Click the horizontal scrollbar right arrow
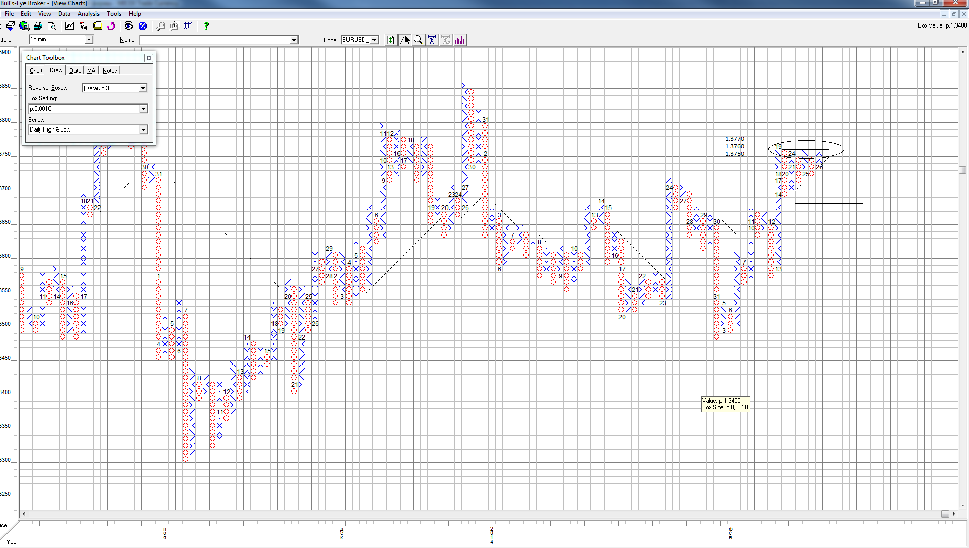The image size is (969, 548). [954, 514]
